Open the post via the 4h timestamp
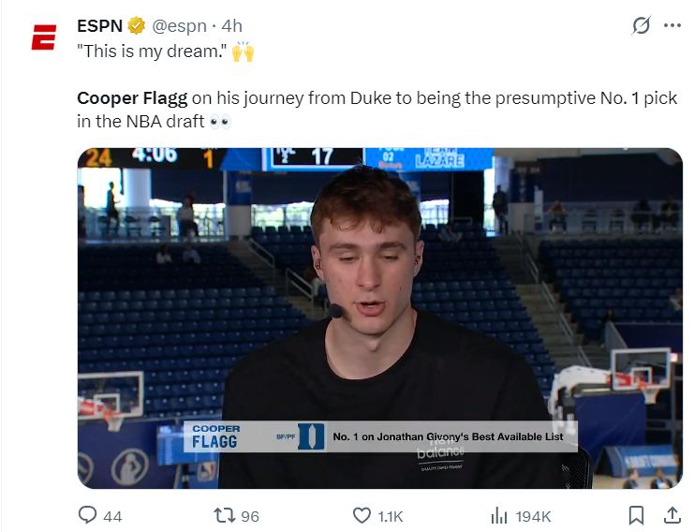The height and width of the screenshot is (532, 694). [x=232, y=26]
